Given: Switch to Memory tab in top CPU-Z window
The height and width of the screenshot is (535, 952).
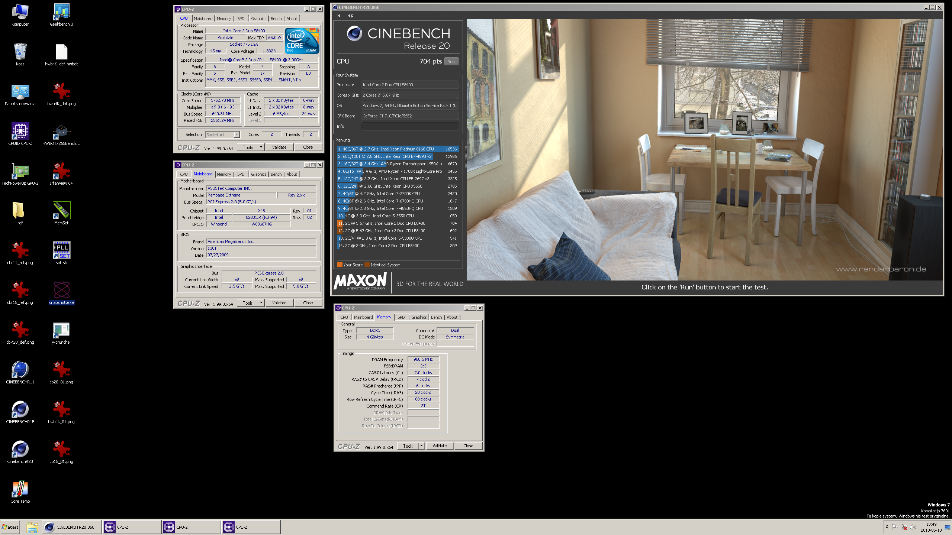Looking at the screenshot, I should [x=224, y=19].
